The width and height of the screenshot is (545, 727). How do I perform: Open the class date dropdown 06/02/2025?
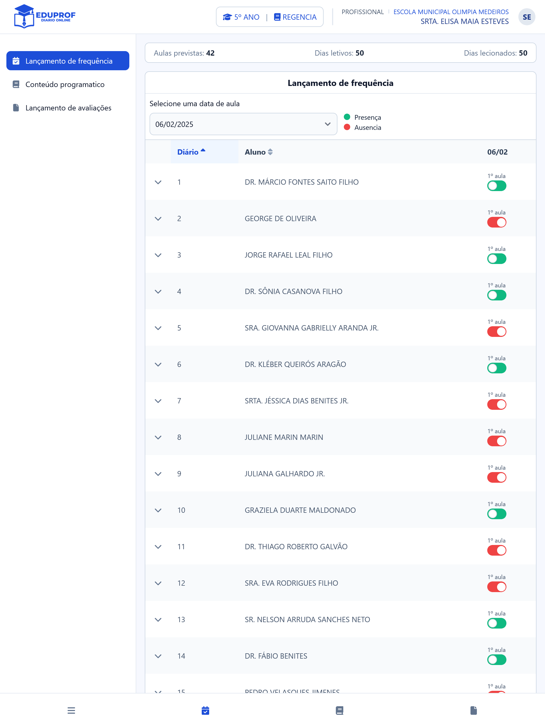[x=243, y=124]
